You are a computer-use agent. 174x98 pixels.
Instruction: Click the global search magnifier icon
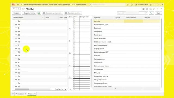click(x=91, y=5)
